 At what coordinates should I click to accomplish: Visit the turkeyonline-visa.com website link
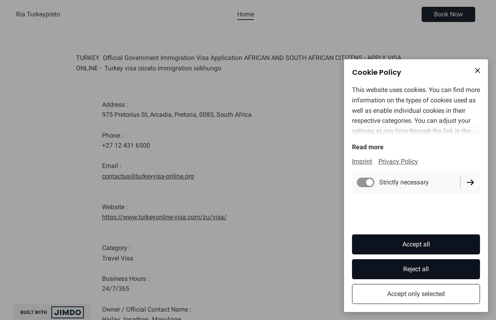164,217
